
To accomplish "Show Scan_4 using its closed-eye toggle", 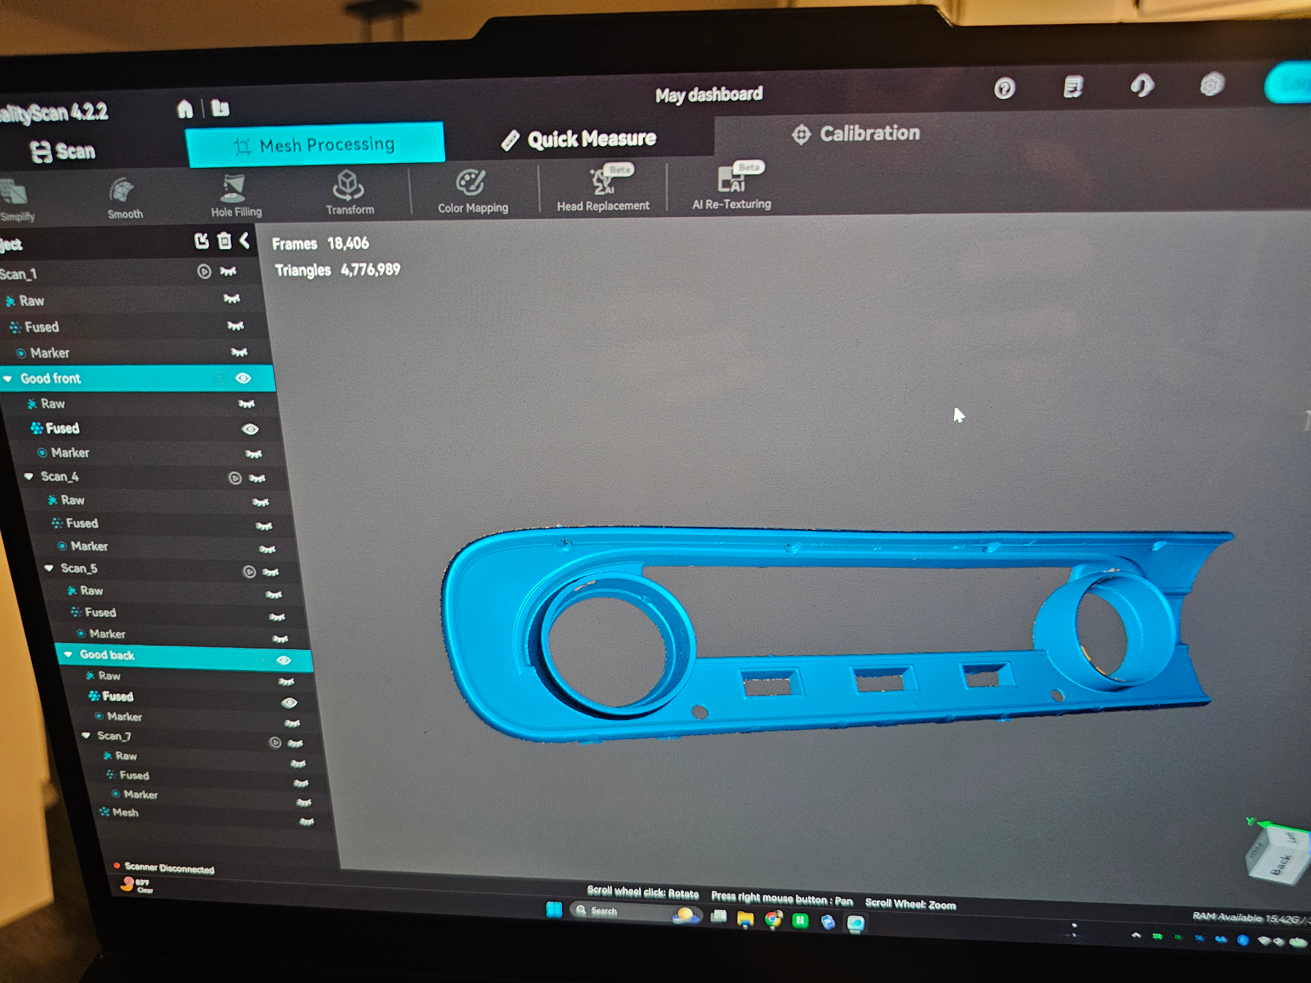I will (257, 479).
